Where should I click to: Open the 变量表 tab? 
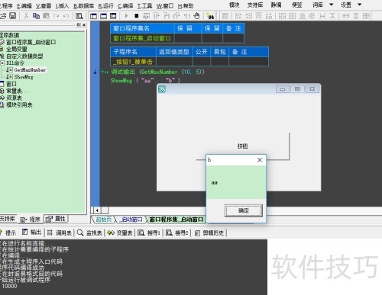point(120,232)
